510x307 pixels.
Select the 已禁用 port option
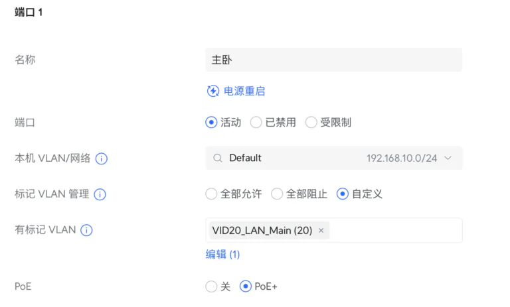coord(256,122)
